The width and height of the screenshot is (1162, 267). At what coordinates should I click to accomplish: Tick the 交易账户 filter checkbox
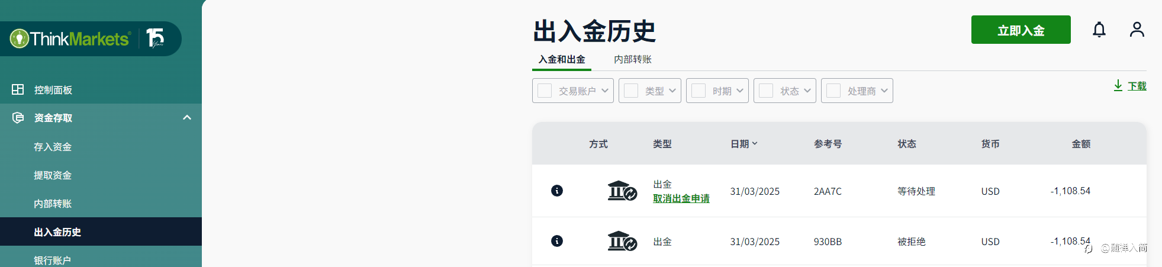click(545, 91)
